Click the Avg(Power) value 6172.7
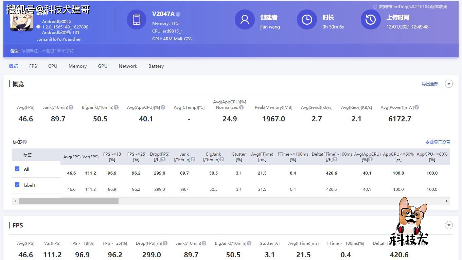Image resolution: width=462 pixels, height=260 pixels. [x=400, y=119]
